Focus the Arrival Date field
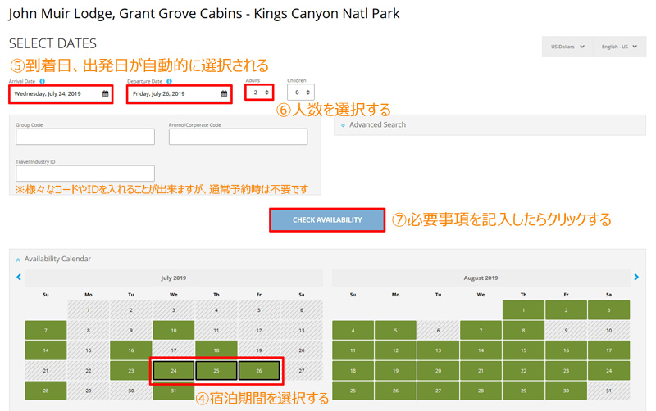This screenshot has height=411, width=656. (x=61, y=93)
